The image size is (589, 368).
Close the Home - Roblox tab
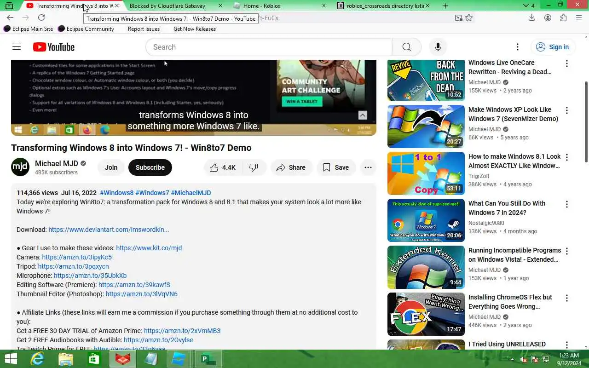pyautogui.click(x=323, y=6)
